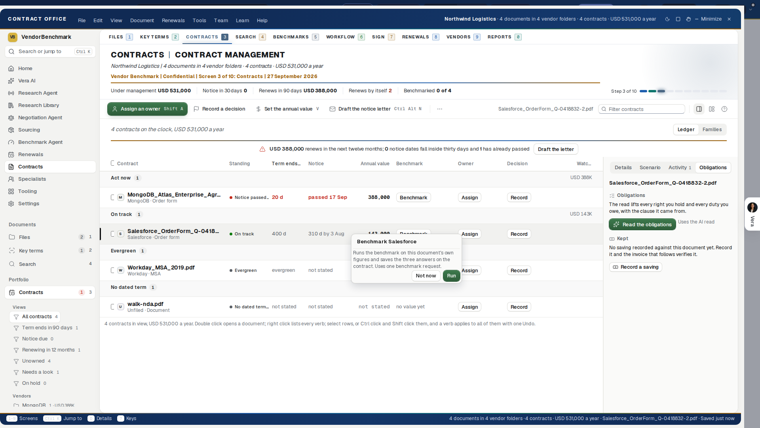Click Draft the notice letter toolbar action
760x428 pixels.
pos(376,109)
